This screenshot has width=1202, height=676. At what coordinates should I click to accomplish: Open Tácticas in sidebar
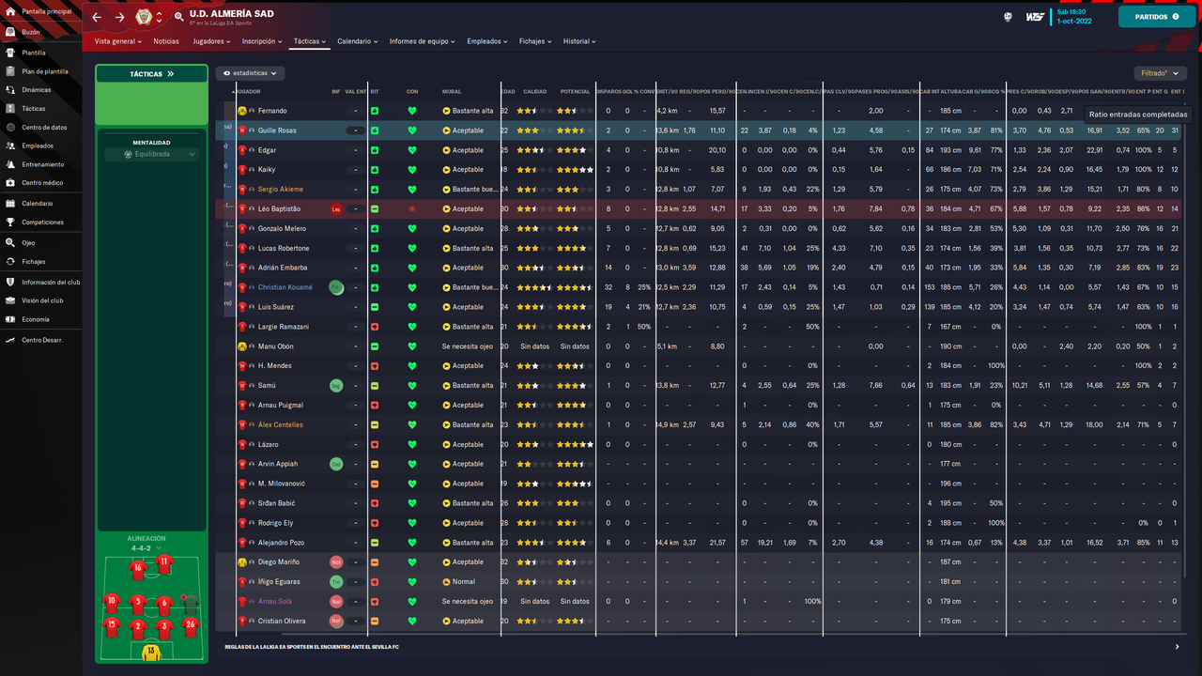pyautogui.click(x=33, y=109)
